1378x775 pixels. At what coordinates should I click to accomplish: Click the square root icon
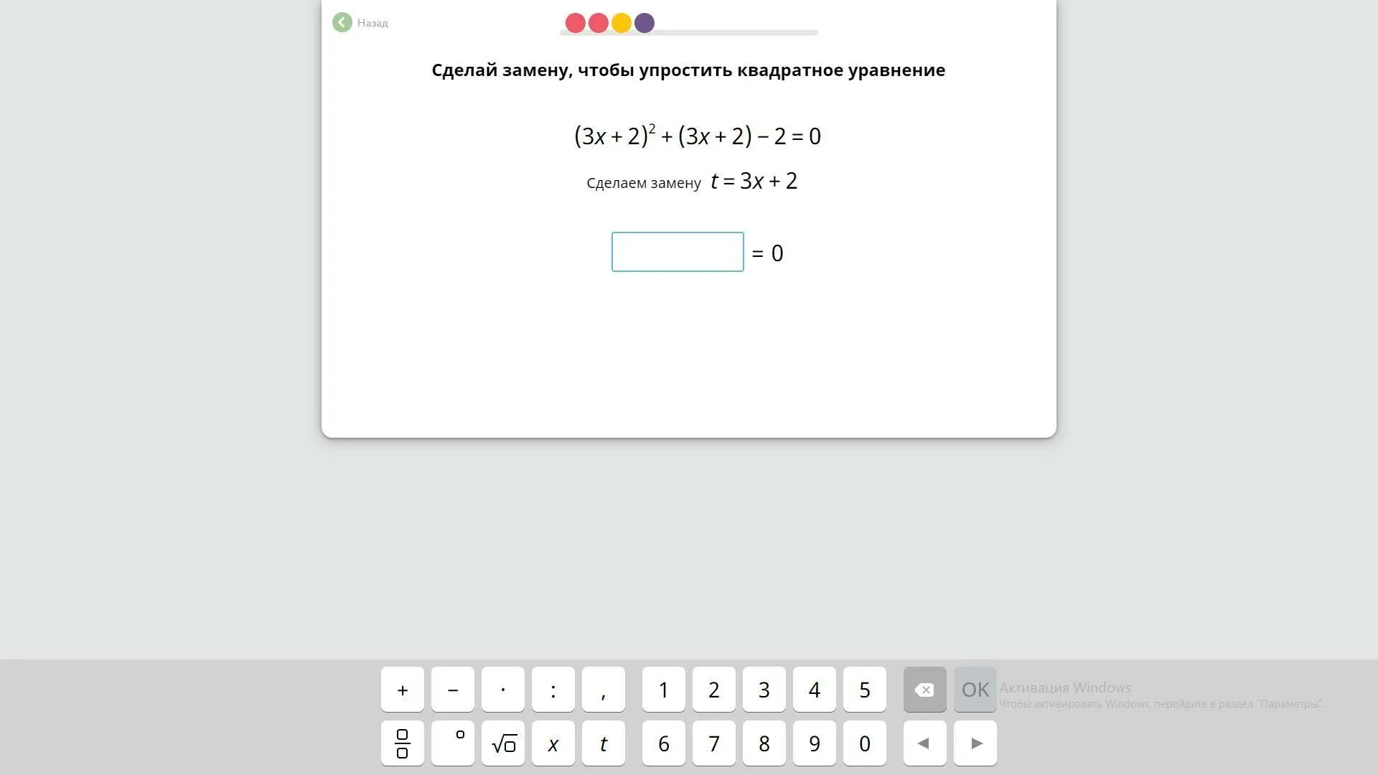(502, 743)
